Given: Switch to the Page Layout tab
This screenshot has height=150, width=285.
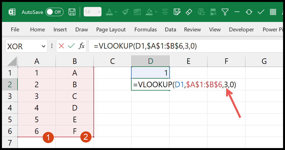Looking at the screenshot, I should click(x=111, y=29).
